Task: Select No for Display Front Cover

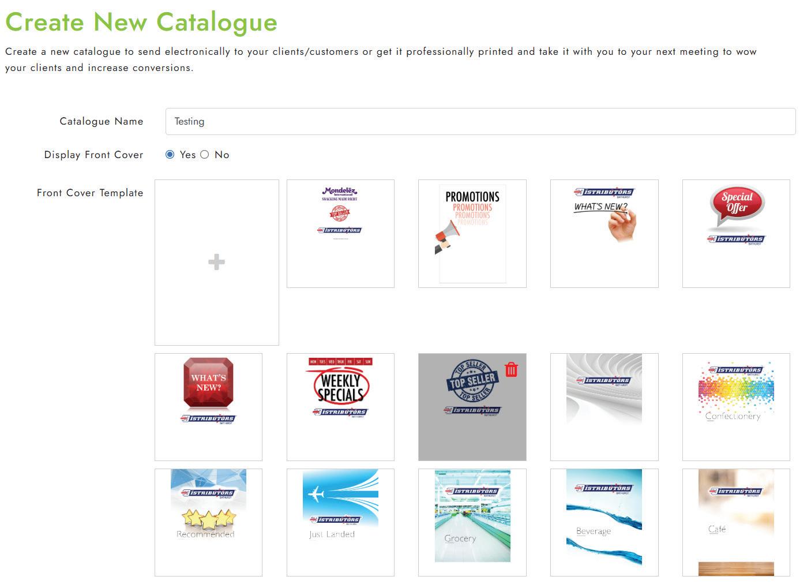Action: point(204,155)
